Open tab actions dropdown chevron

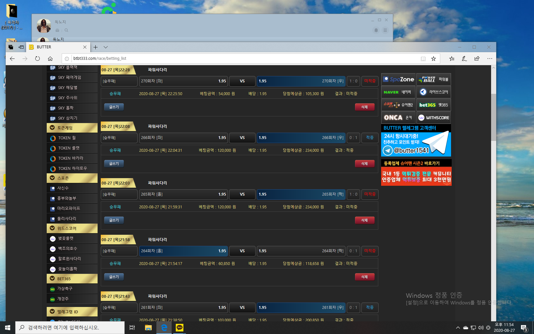point(106,47)
